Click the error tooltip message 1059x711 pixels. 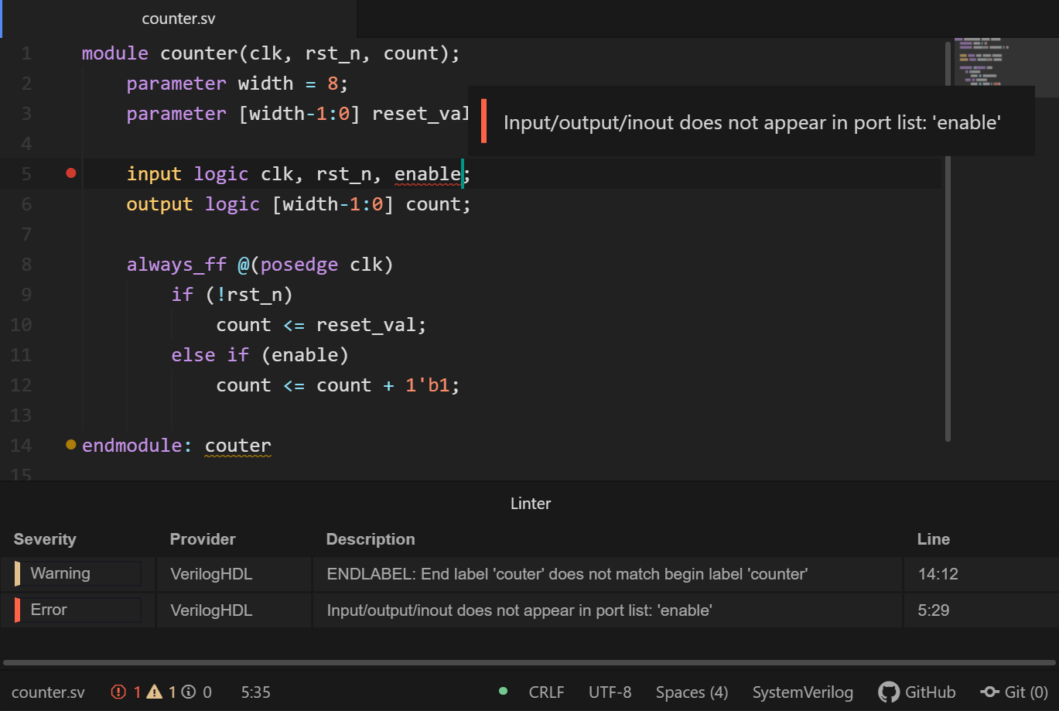pos(753,122)
